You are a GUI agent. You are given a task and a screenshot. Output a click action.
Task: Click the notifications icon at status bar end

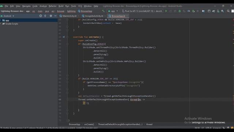click(x=232, y=128)
